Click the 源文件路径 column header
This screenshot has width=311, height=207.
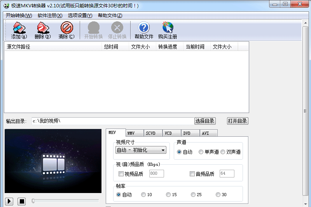53,47
